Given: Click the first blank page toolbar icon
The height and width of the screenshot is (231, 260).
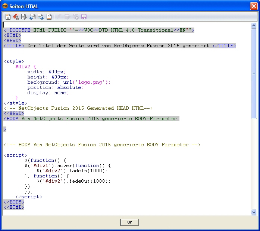Looking at the screenshot, I should [x=8, y=17].
